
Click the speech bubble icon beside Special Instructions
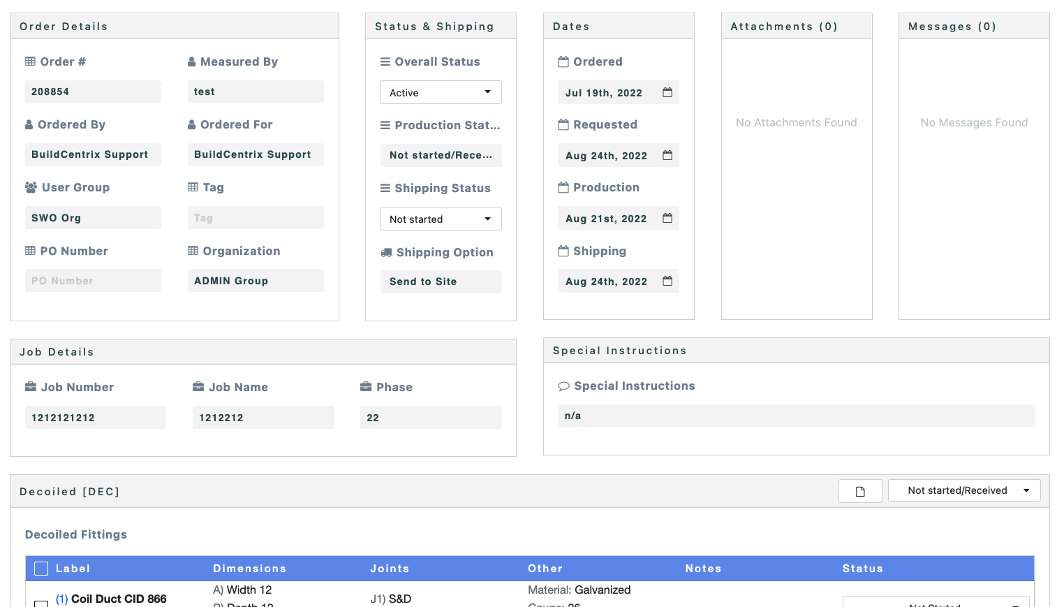pos(564,386)
